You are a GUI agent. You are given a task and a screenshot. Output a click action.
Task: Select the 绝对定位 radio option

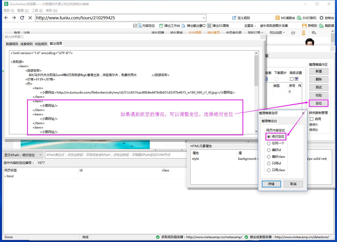269,137
